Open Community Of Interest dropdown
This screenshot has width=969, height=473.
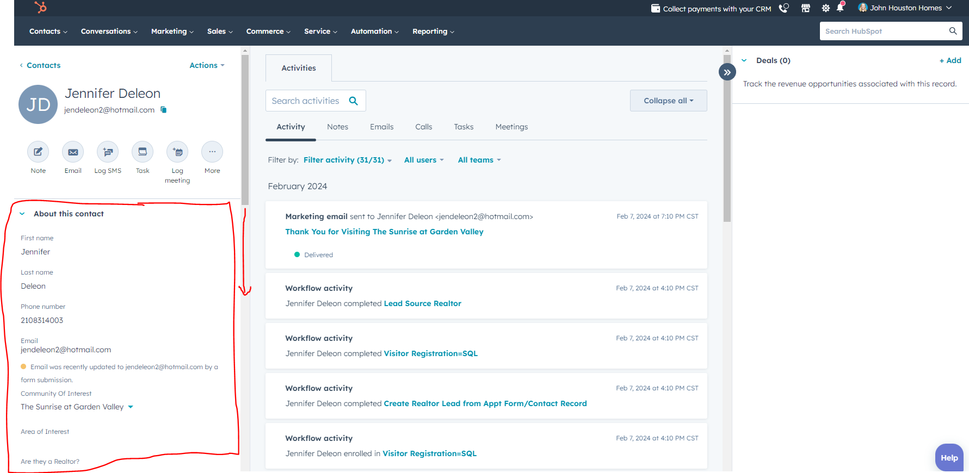click(x=77, y=407)
